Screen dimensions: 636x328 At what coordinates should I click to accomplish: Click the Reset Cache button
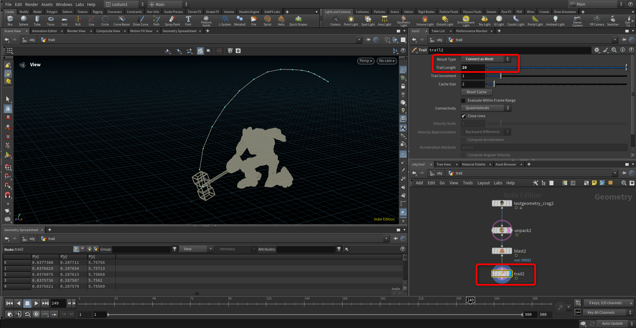tap(476, 92)
